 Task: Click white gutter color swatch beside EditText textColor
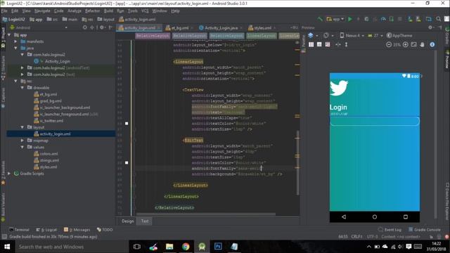tap(127, 162)
